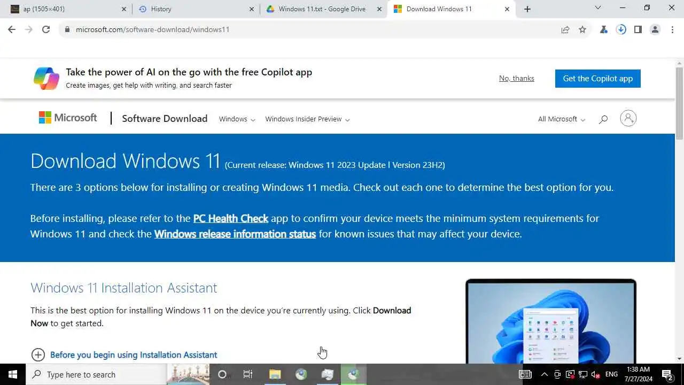Toggle the browser side panel icon
This screenshot has width=684, height=385.
(638, 30)
